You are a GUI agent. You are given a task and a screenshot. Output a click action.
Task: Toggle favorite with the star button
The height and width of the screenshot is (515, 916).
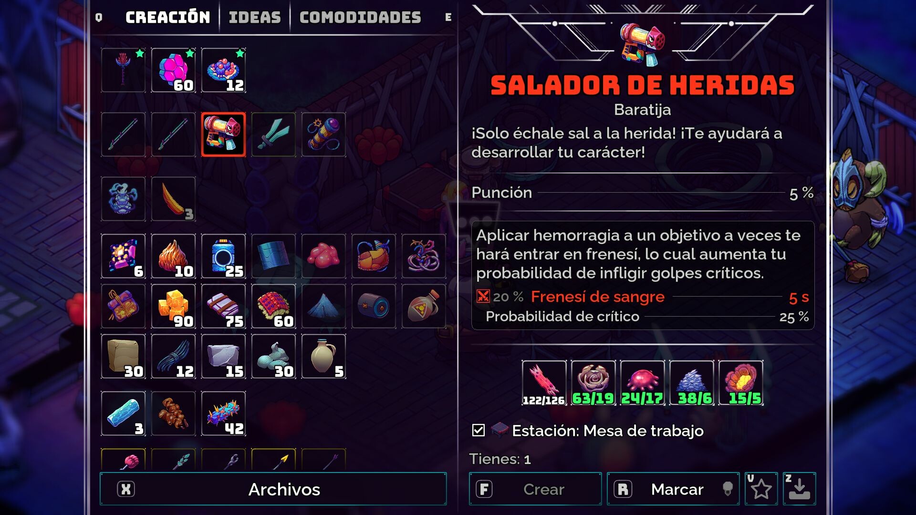click(x=761, y=489)
